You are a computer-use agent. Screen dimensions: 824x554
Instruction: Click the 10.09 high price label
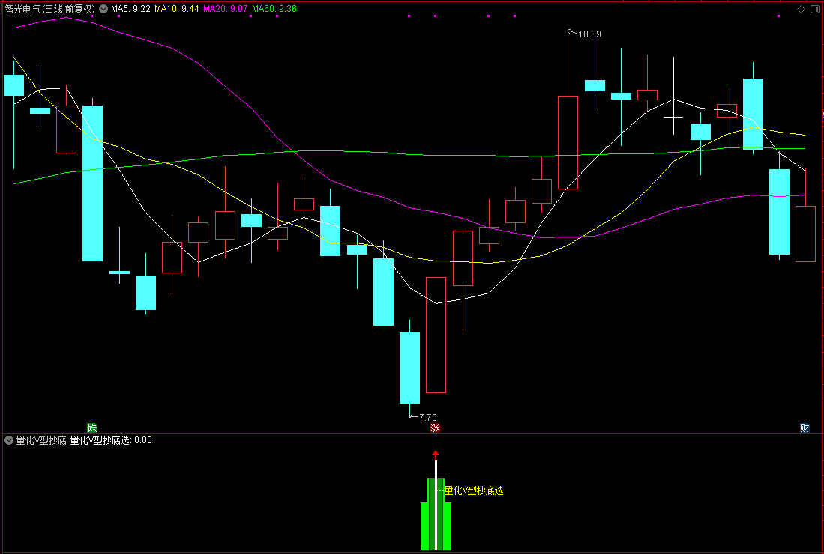589,34
